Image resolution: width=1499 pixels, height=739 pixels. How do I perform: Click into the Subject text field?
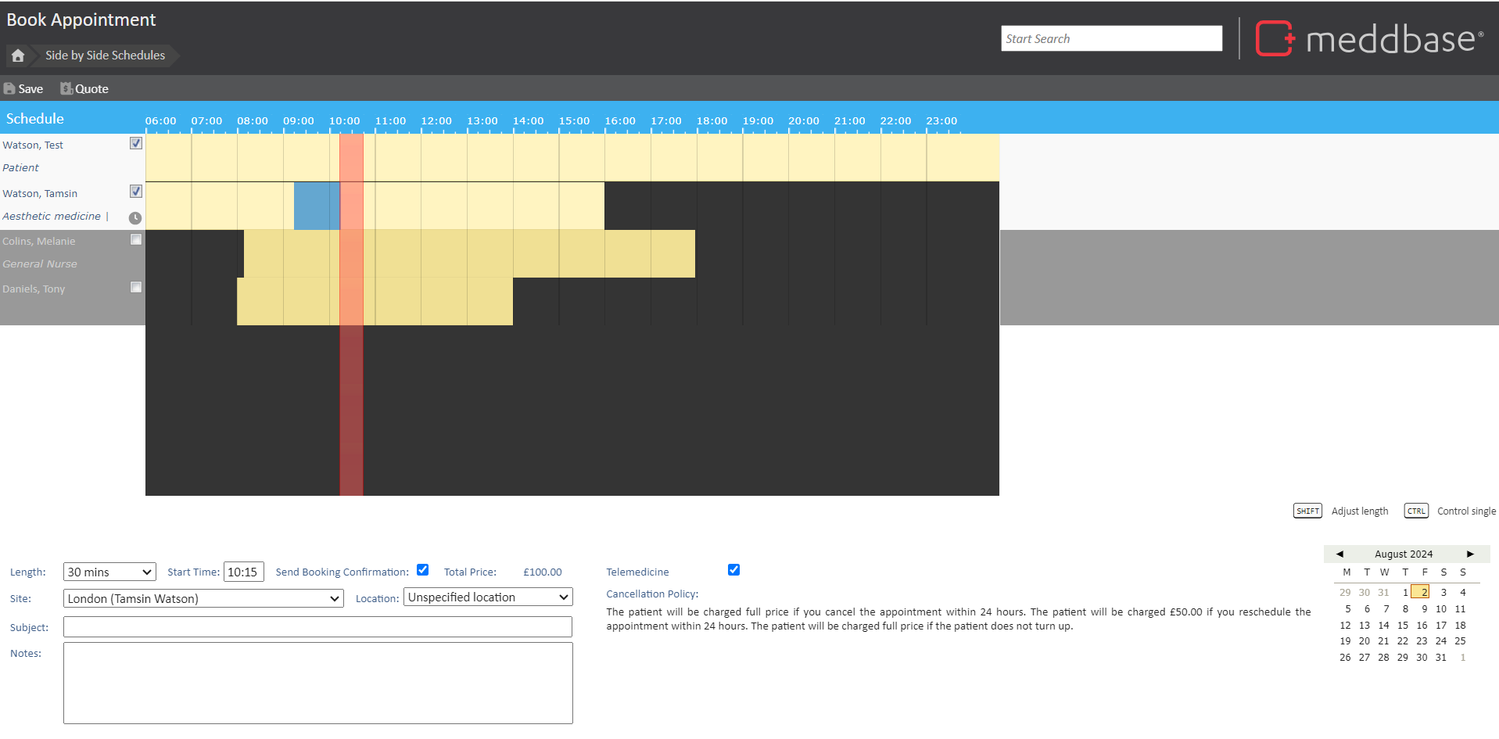(317, 627)
